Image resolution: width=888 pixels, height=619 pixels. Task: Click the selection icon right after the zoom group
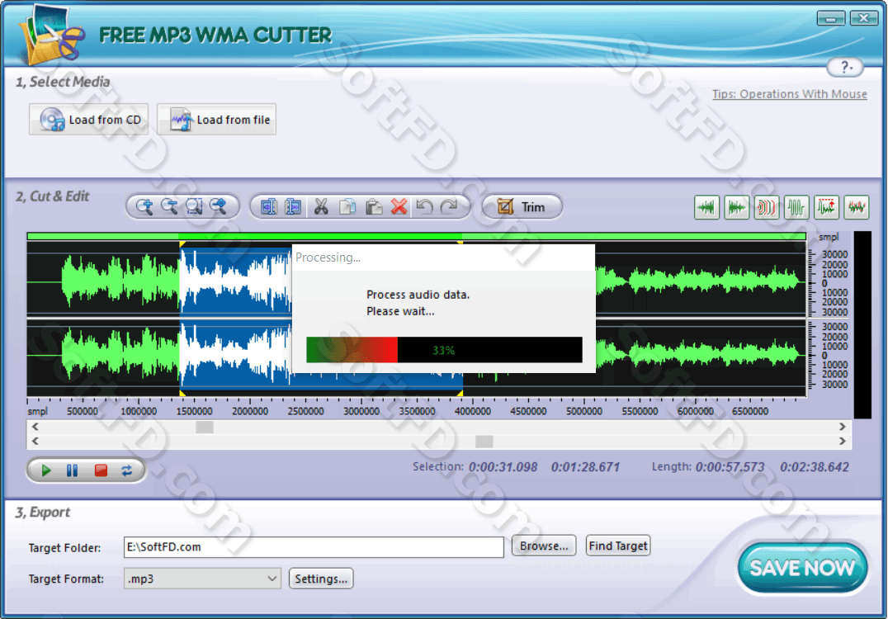pyautogui.click(x=269, y=207)
